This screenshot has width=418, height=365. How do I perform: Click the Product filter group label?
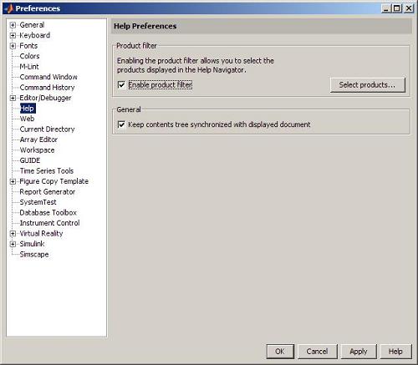[136, 46]
